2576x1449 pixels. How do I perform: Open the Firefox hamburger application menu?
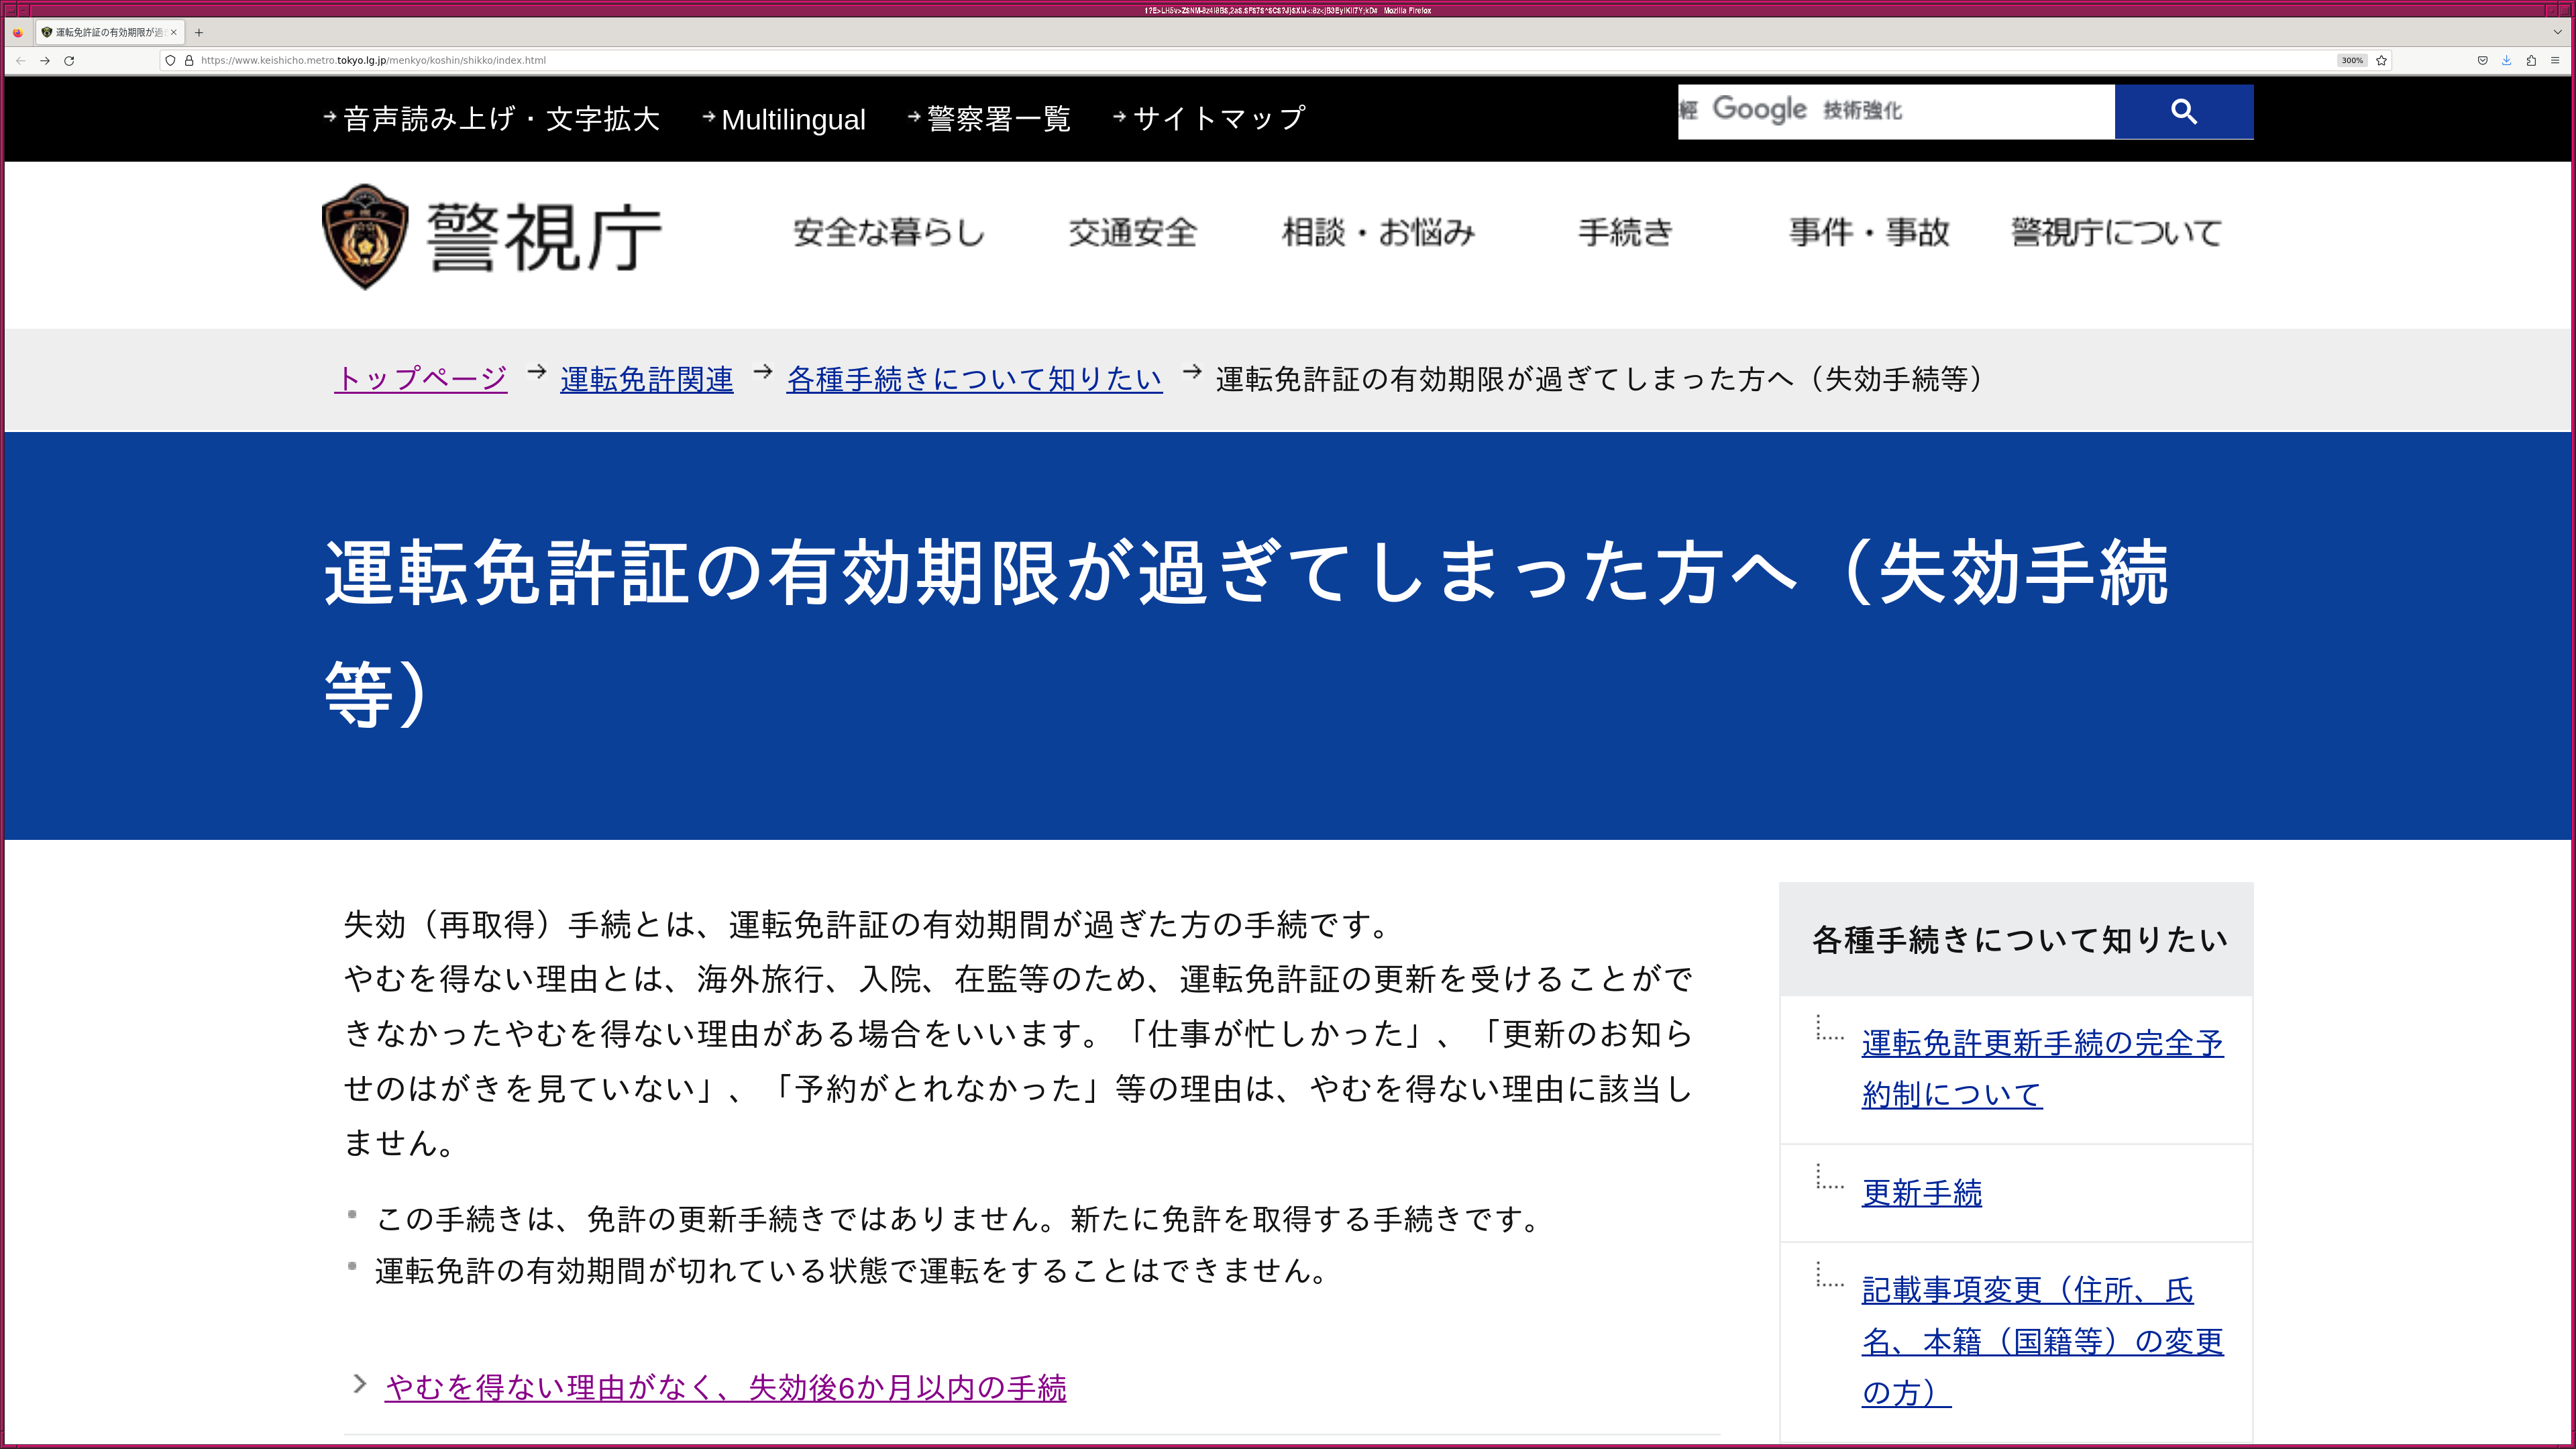point(2555,60)
